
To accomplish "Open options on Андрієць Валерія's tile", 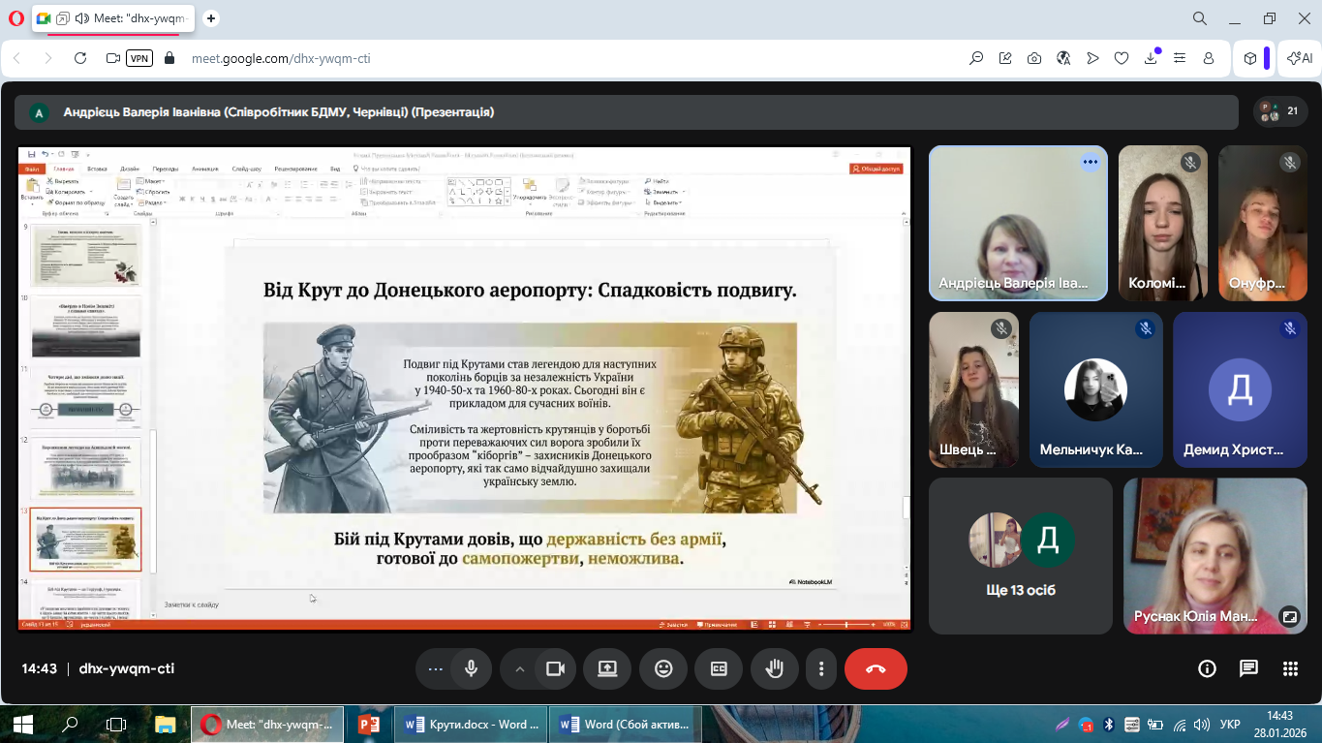I will pos(1091,163).
